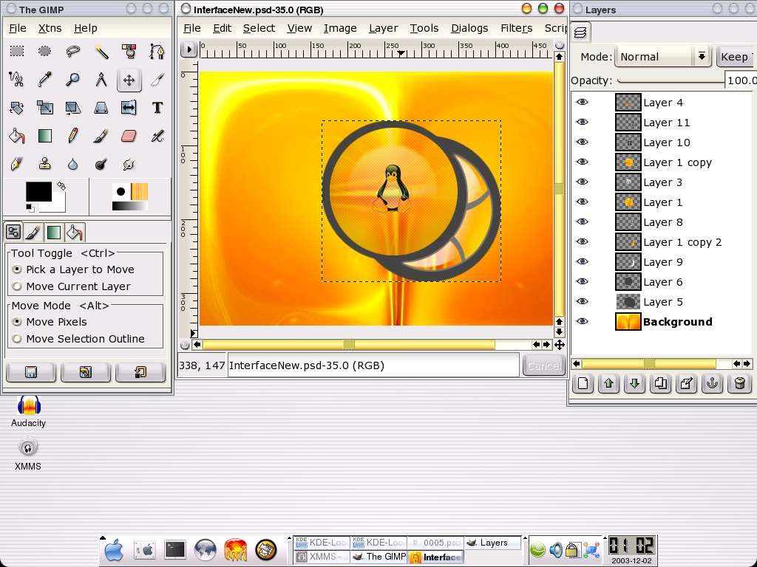
Task: Choose Move Current Layer option
Action: point(72,286)
